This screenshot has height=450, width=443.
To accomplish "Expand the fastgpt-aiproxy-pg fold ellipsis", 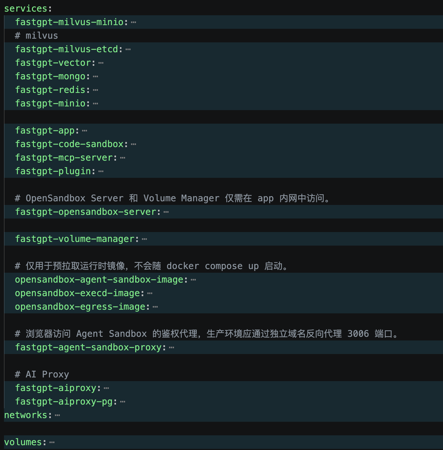I will (123, 402).
